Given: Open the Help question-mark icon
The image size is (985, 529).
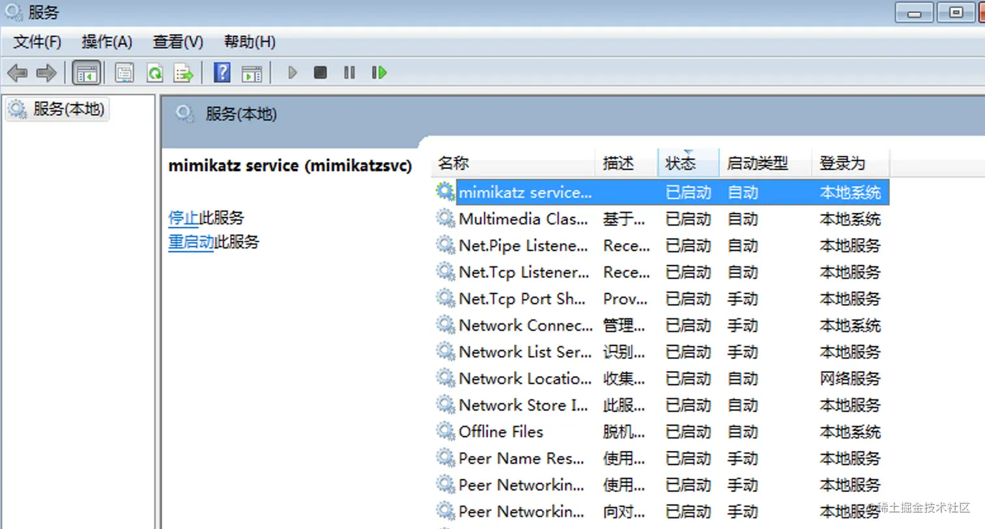Looking at the screenshot, I should (x=222, y=73).
